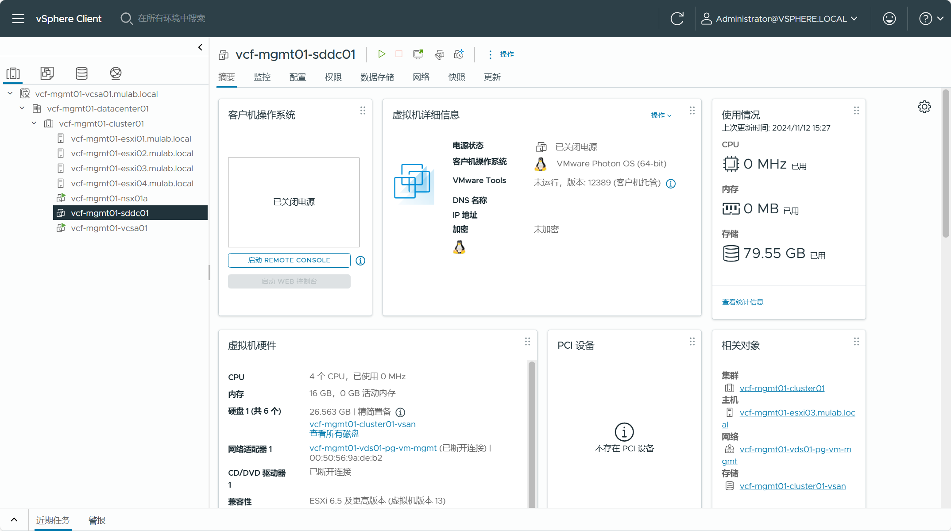
Task: Open the 监控 tab
Action: coord(262,77)
